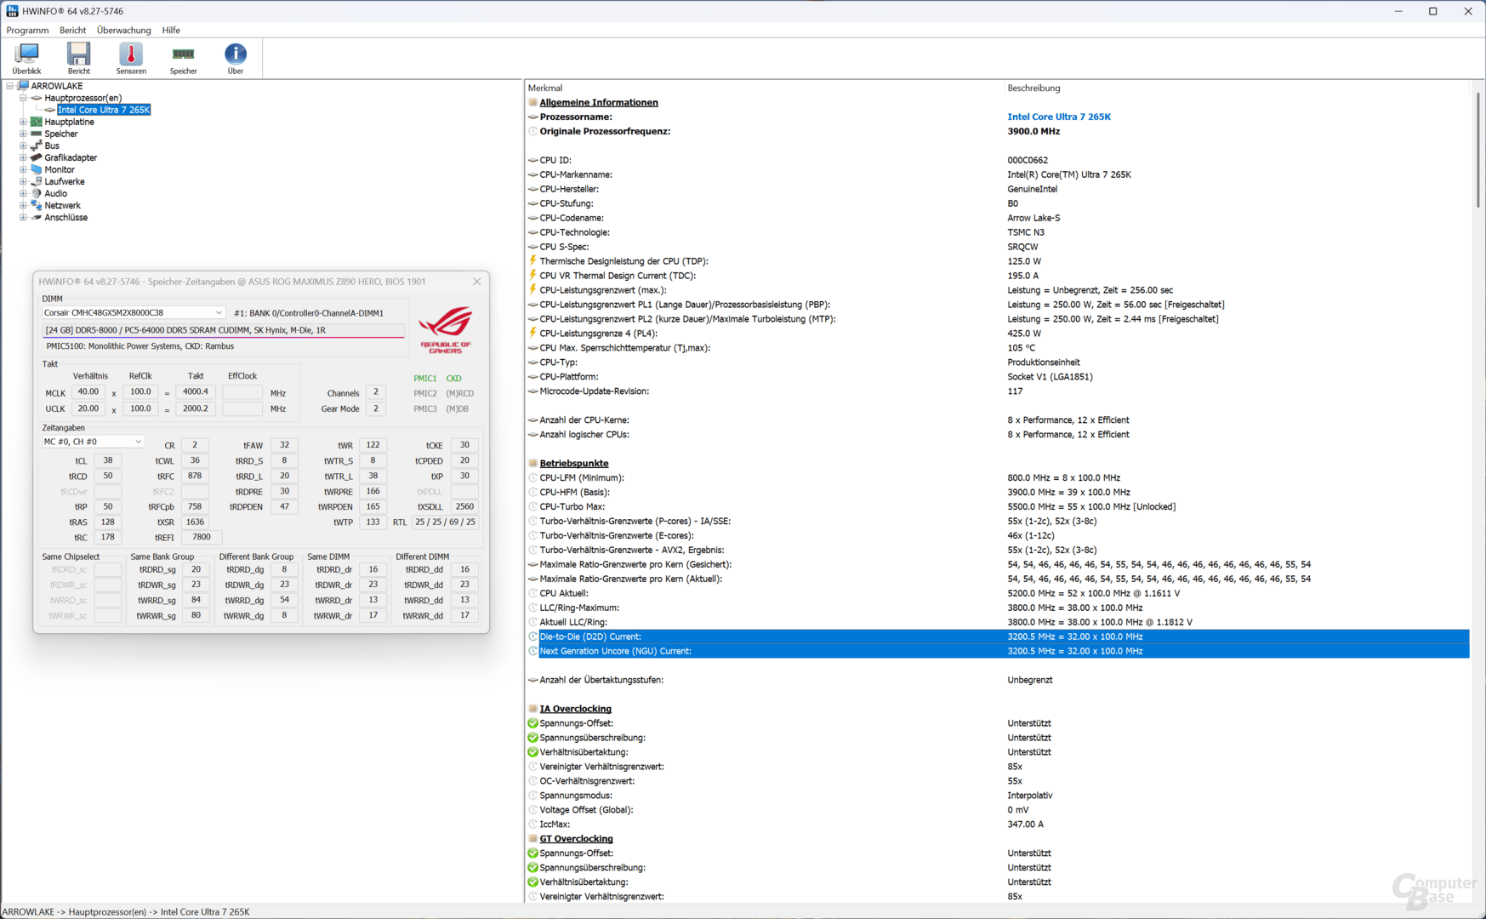Click the Beschreibung column header
This screenshot has width=1486, height=919.
[x=1033, y=88]
